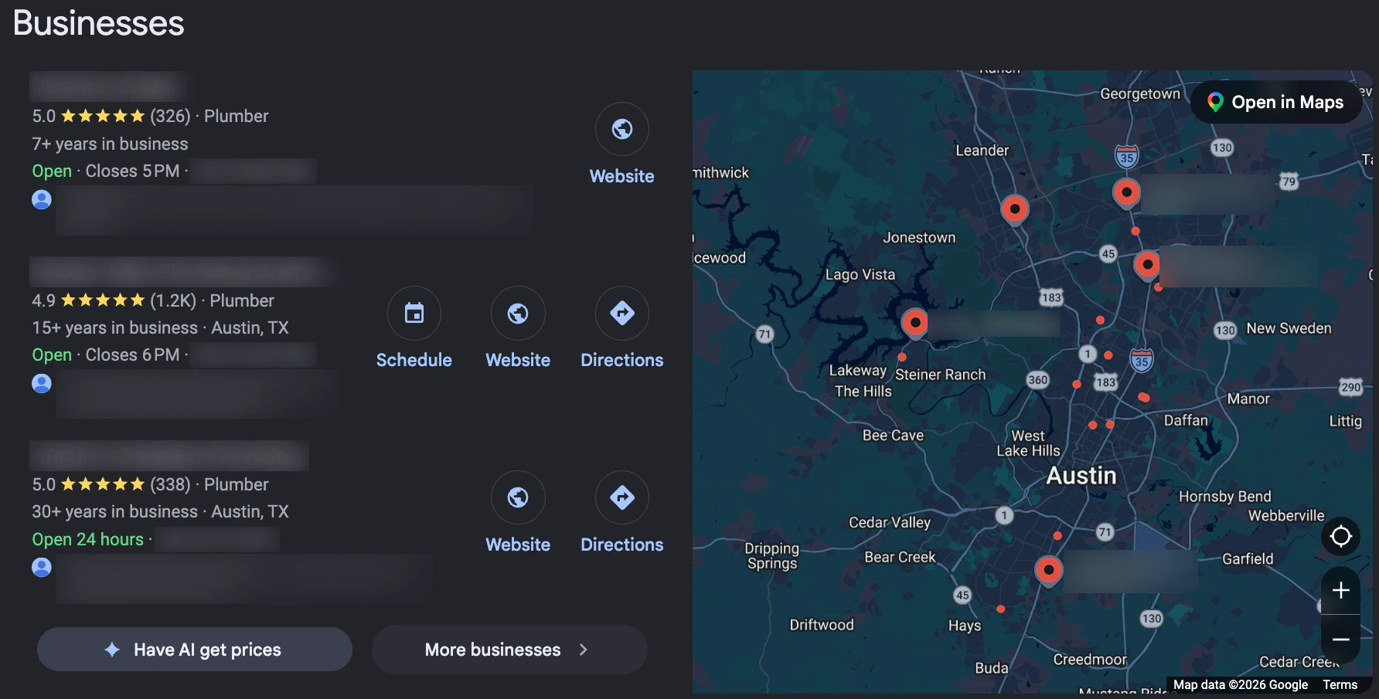Click Dripping Springs label on map

pyautogui.click(x=772, y=555)
